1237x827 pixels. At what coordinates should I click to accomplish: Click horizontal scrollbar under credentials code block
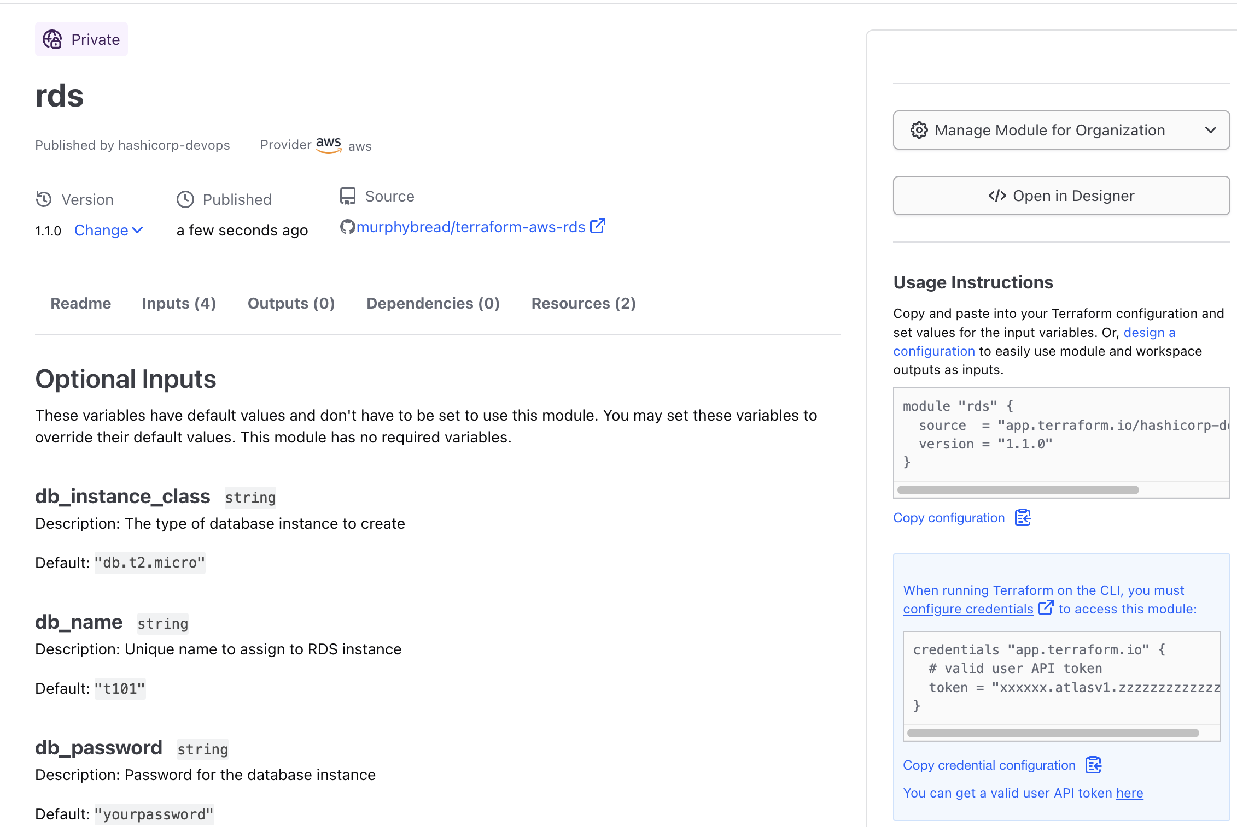point(1053,733)
